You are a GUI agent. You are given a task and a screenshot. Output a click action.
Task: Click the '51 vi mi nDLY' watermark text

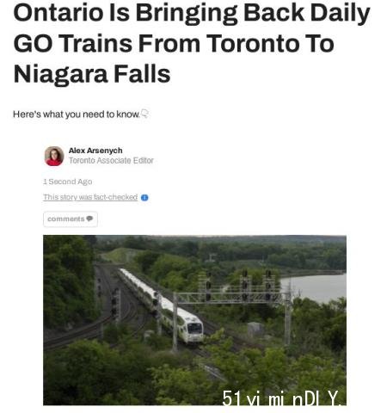coord(281,398)
